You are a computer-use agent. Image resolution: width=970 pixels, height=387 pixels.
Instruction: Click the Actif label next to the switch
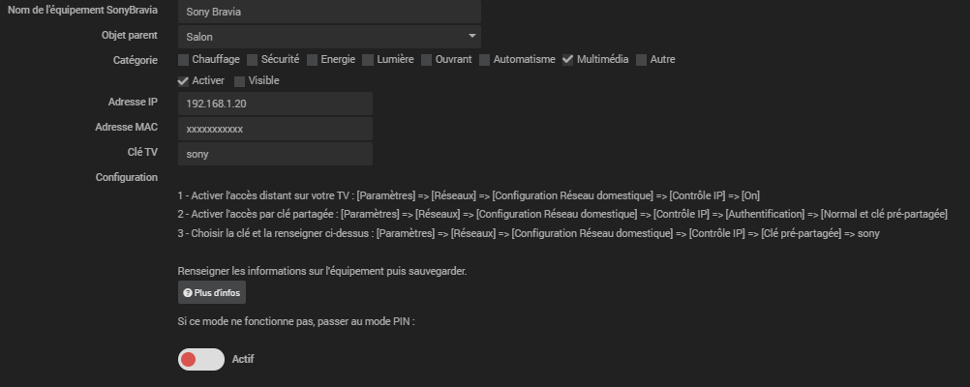[x=243, y=360]
